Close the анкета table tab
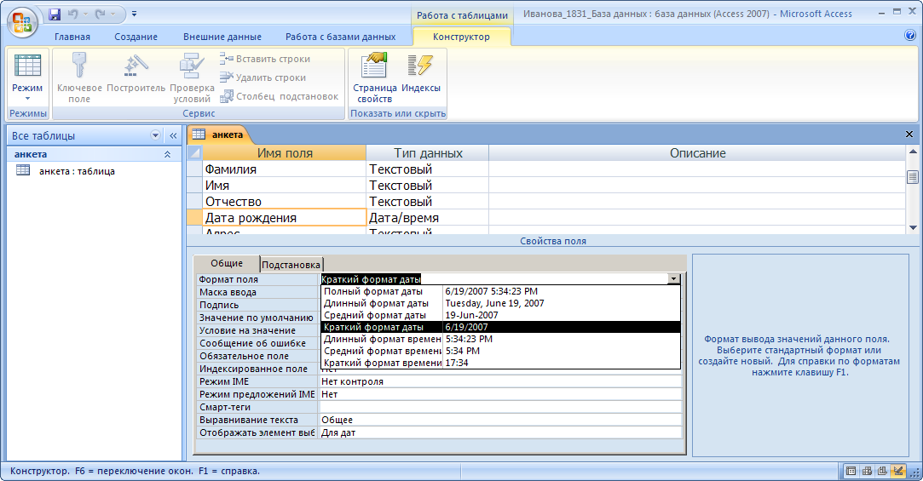 click(x=909, y=135)
